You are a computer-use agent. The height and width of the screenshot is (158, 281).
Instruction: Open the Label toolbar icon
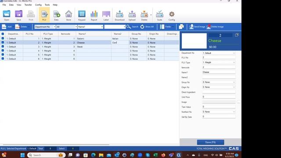point(106,15)
